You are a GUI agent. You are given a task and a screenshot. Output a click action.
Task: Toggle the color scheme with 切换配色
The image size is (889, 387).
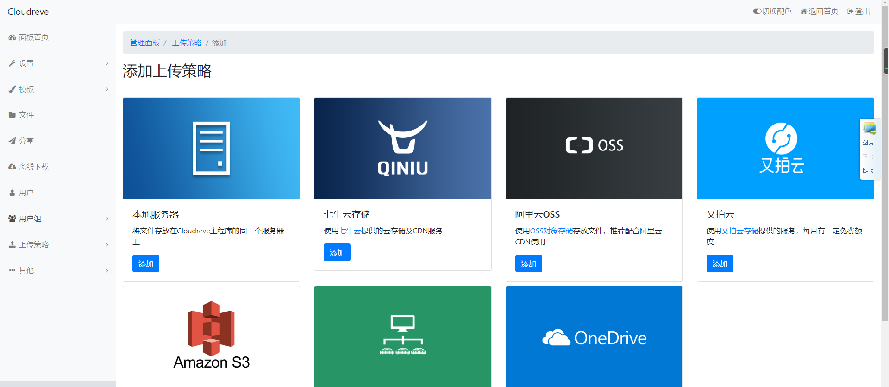click(772, 12)
